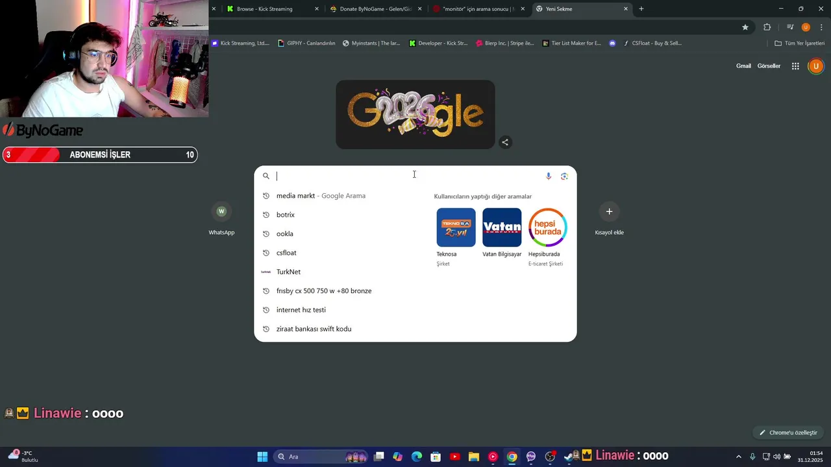The height and width of the screenshot is (467, 831).
Task: Select "csfloat" search suggestion
Action: [x=341, y=253]
